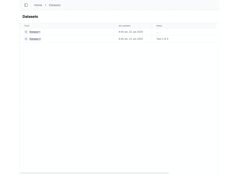This screenshot has width=238, height=176.
Task: Toggle the sidebar panel icon
Action: [26, 5]
